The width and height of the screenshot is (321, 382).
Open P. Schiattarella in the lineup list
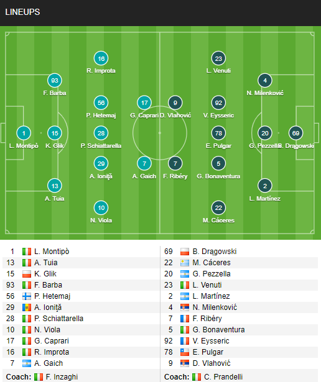(x=58, y=319)
